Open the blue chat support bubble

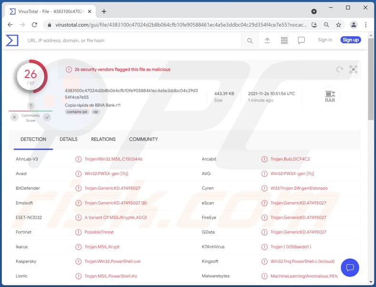coord(350,267)
